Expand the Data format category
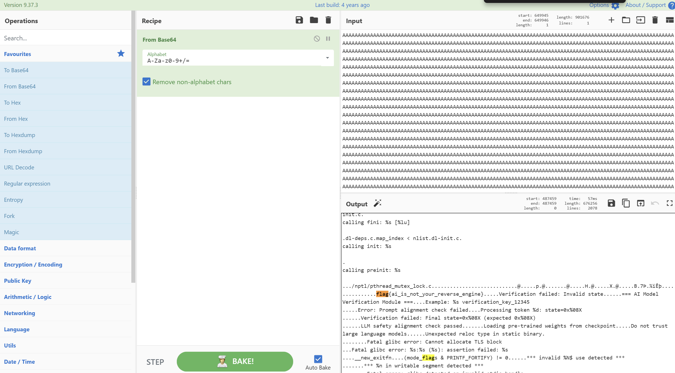 [20, 248]
